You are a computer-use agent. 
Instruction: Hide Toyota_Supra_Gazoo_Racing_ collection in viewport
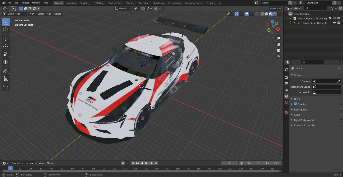[334, 18]
